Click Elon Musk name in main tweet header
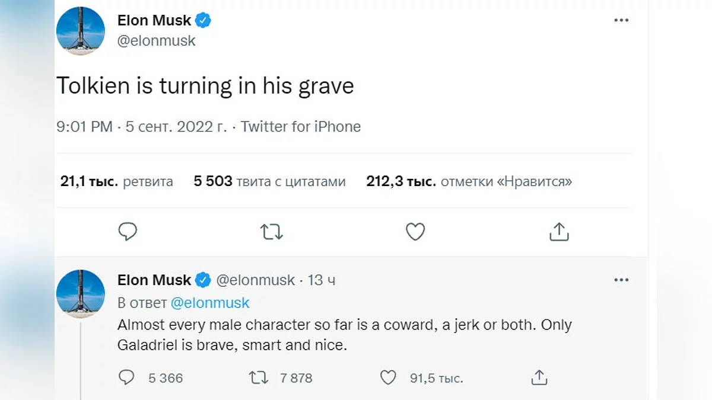The image size is (712, 400). pyautogui.click(x=154, y=20)
